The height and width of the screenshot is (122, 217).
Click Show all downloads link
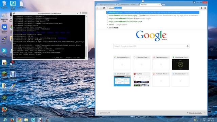point(195,113)
